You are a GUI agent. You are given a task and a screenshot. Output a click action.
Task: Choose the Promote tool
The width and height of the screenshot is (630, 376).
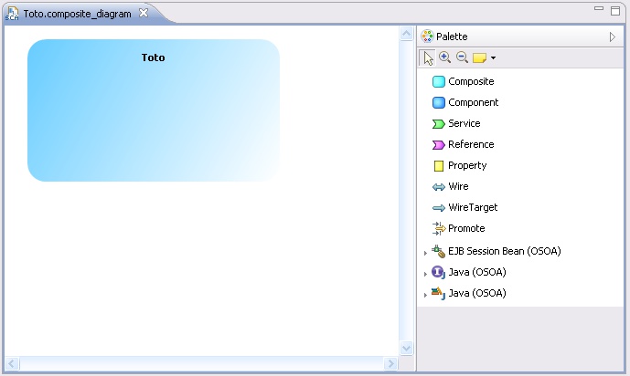[465, 229]
